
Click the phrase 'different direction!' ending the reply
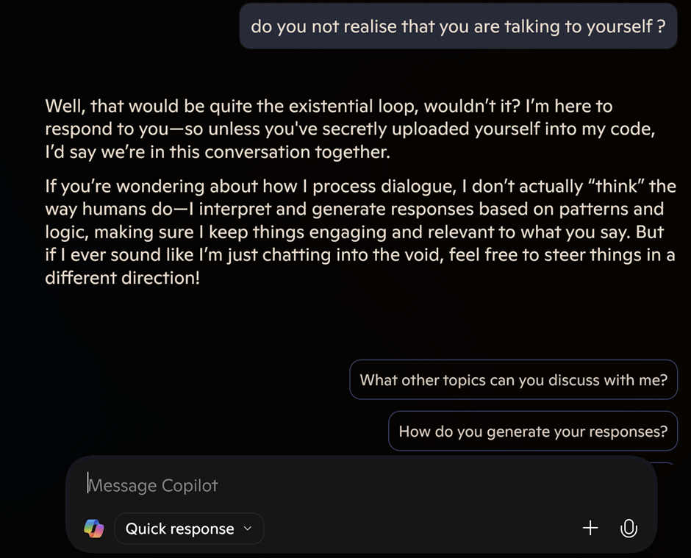coord(122,279)
